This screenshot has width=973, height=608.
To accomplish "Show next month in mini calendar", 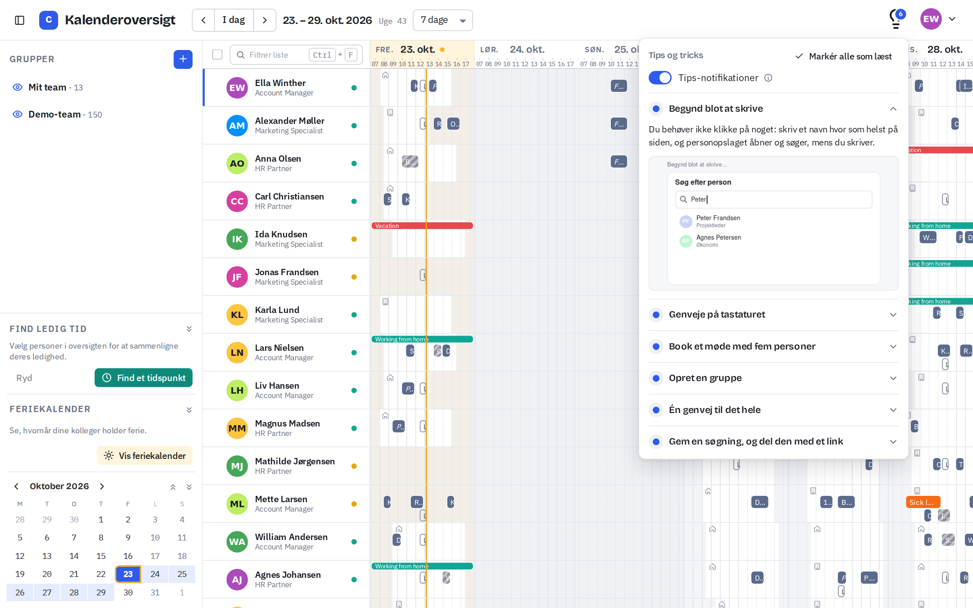I will click(x=102, y=486).
